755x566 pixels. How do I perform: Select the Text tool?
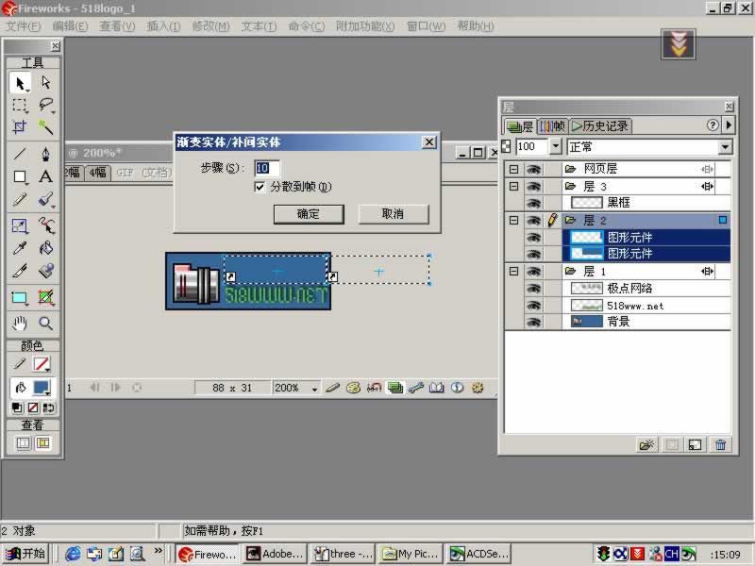[45, 177]
